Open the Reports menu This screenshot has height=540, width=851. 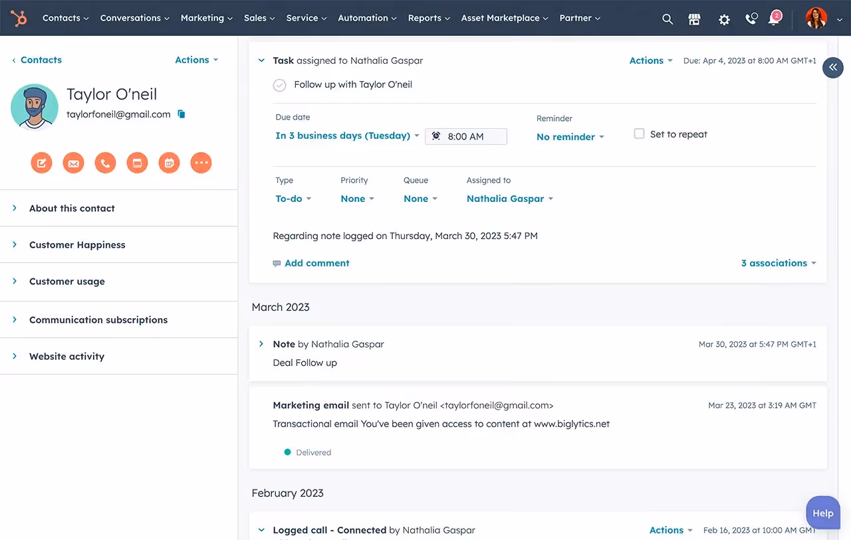(x=425, y=18)
